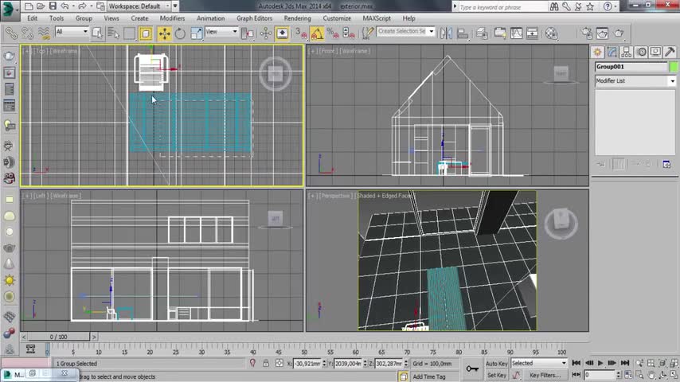Open the Rendering menu
The width and height of the screenshot is (680, 382).
coord(297,18)
